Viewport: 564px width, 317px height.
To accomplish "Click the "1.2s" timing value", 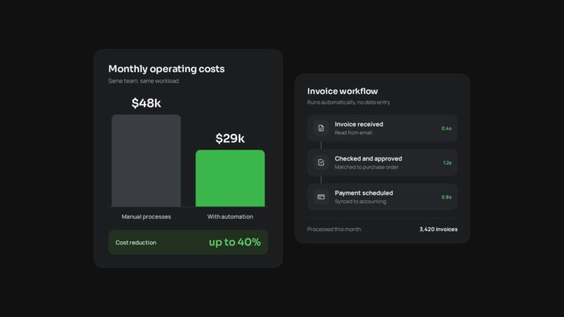I will 447,163.
